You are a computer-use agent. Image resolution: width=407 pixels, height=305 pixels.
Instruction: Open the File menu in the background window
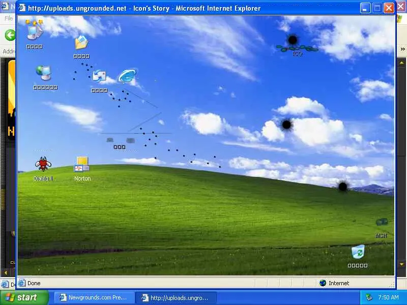point(9,18)
